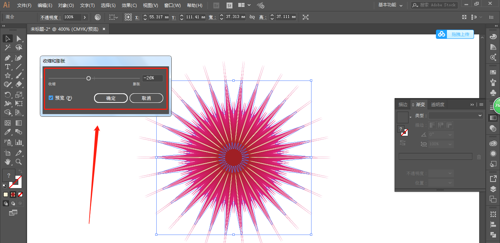Set paint mode to Color

pos(5,194)
